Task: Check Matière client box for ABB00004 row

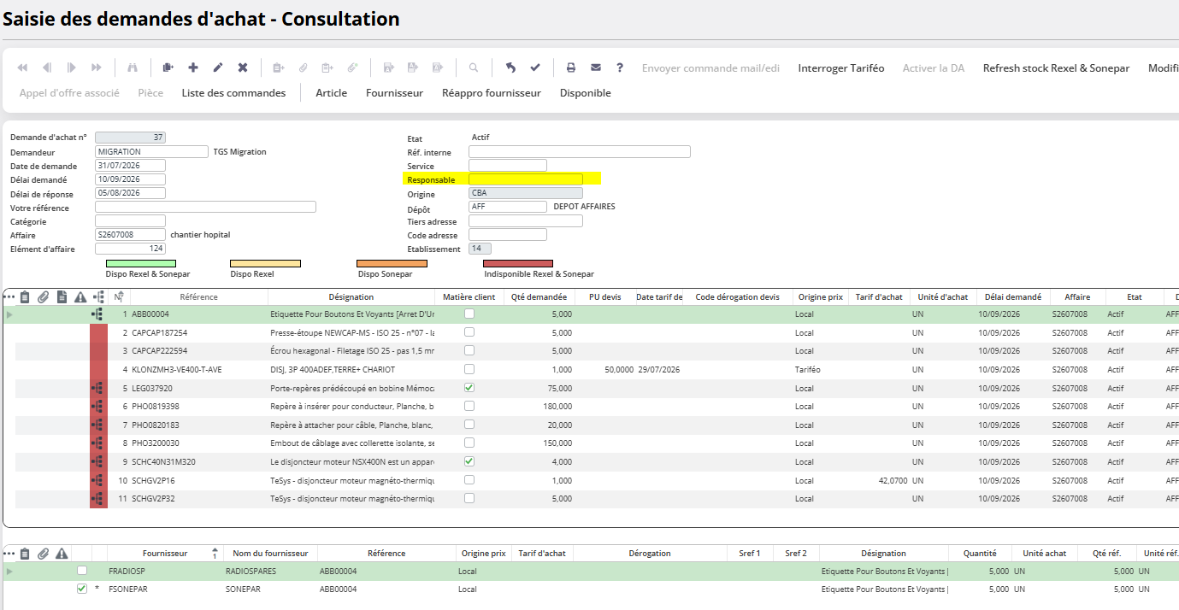Action: coord(469,314)
